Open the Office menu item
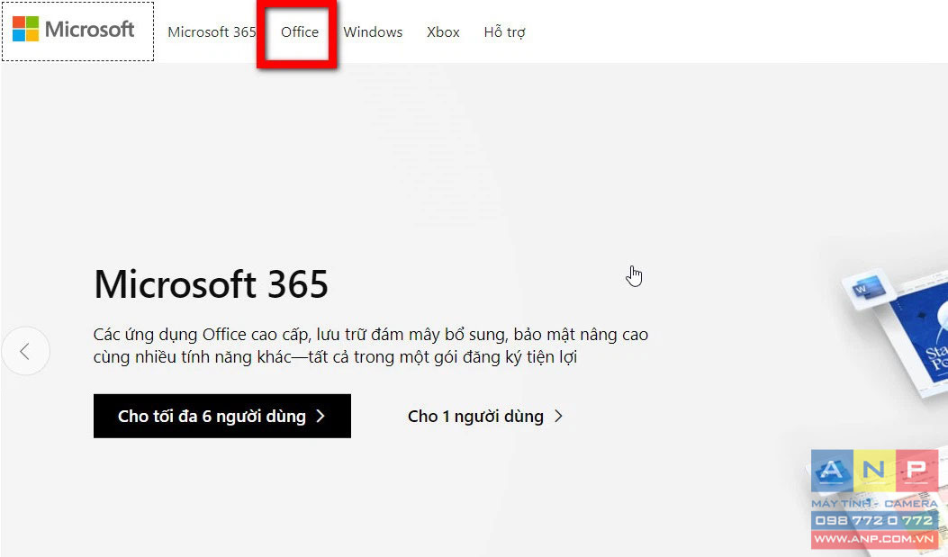The height and width of the screenshot is (557, 948). pyautogui.click(x=299, y=32)
